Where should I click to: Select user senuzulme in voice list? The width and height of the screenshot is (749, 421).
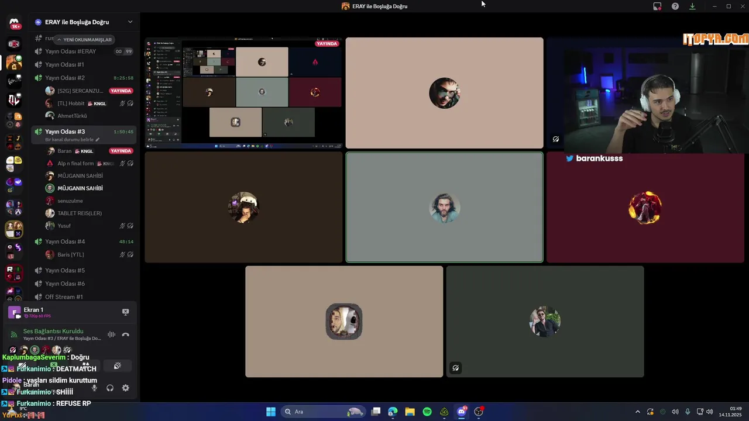click(89, 201)
